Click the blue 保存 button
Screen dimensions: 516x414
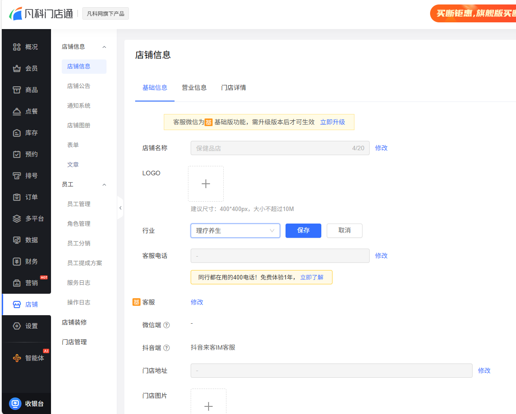[x=303, y=231]
